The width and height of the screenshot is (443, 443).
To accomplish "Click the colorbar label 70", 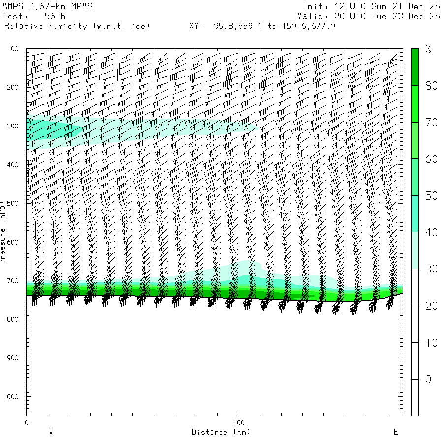I will click(431, 123).
